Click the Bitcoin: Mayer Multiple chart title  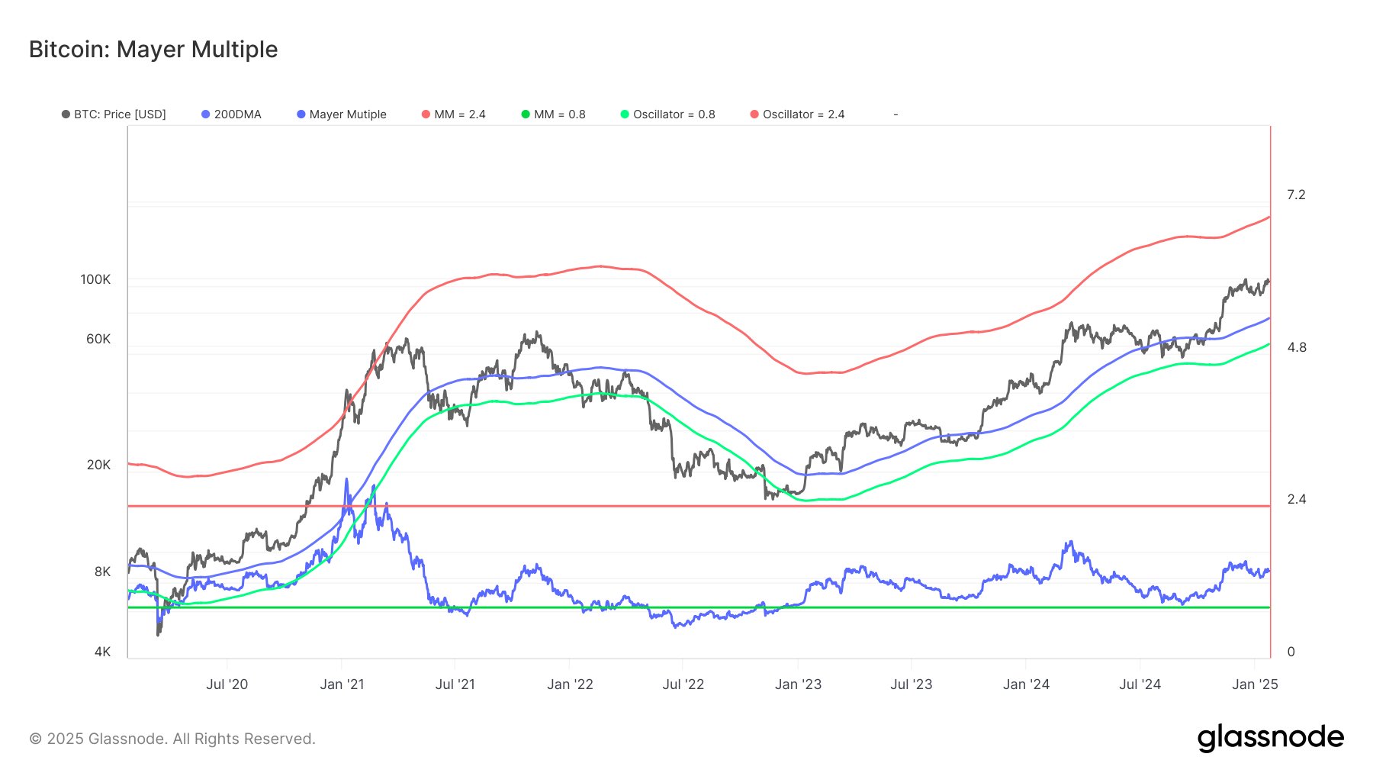click(153, 50)
